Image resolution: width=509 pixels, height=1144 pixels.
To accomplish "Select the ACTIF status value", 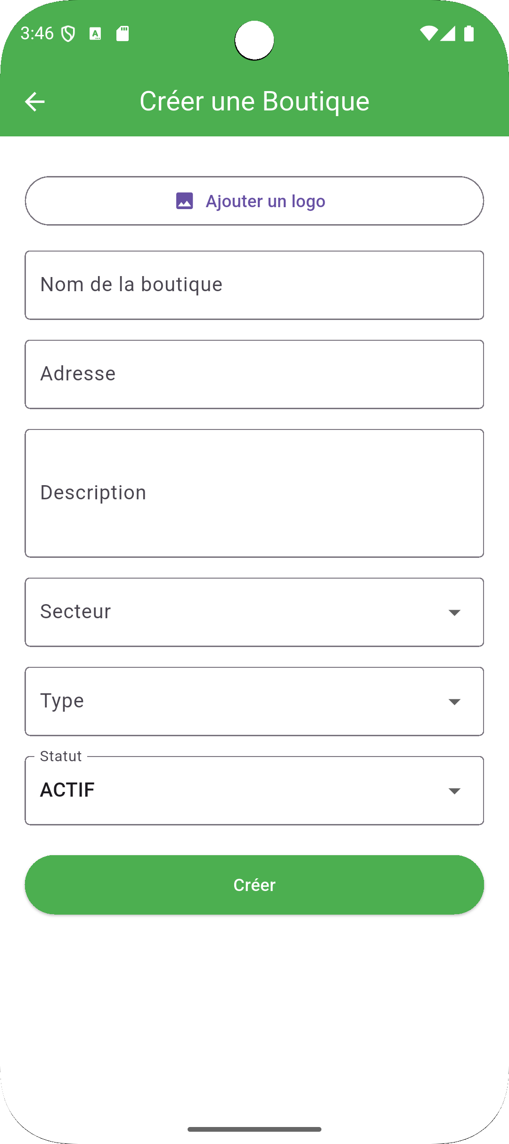I will click(x=67, y=790).
